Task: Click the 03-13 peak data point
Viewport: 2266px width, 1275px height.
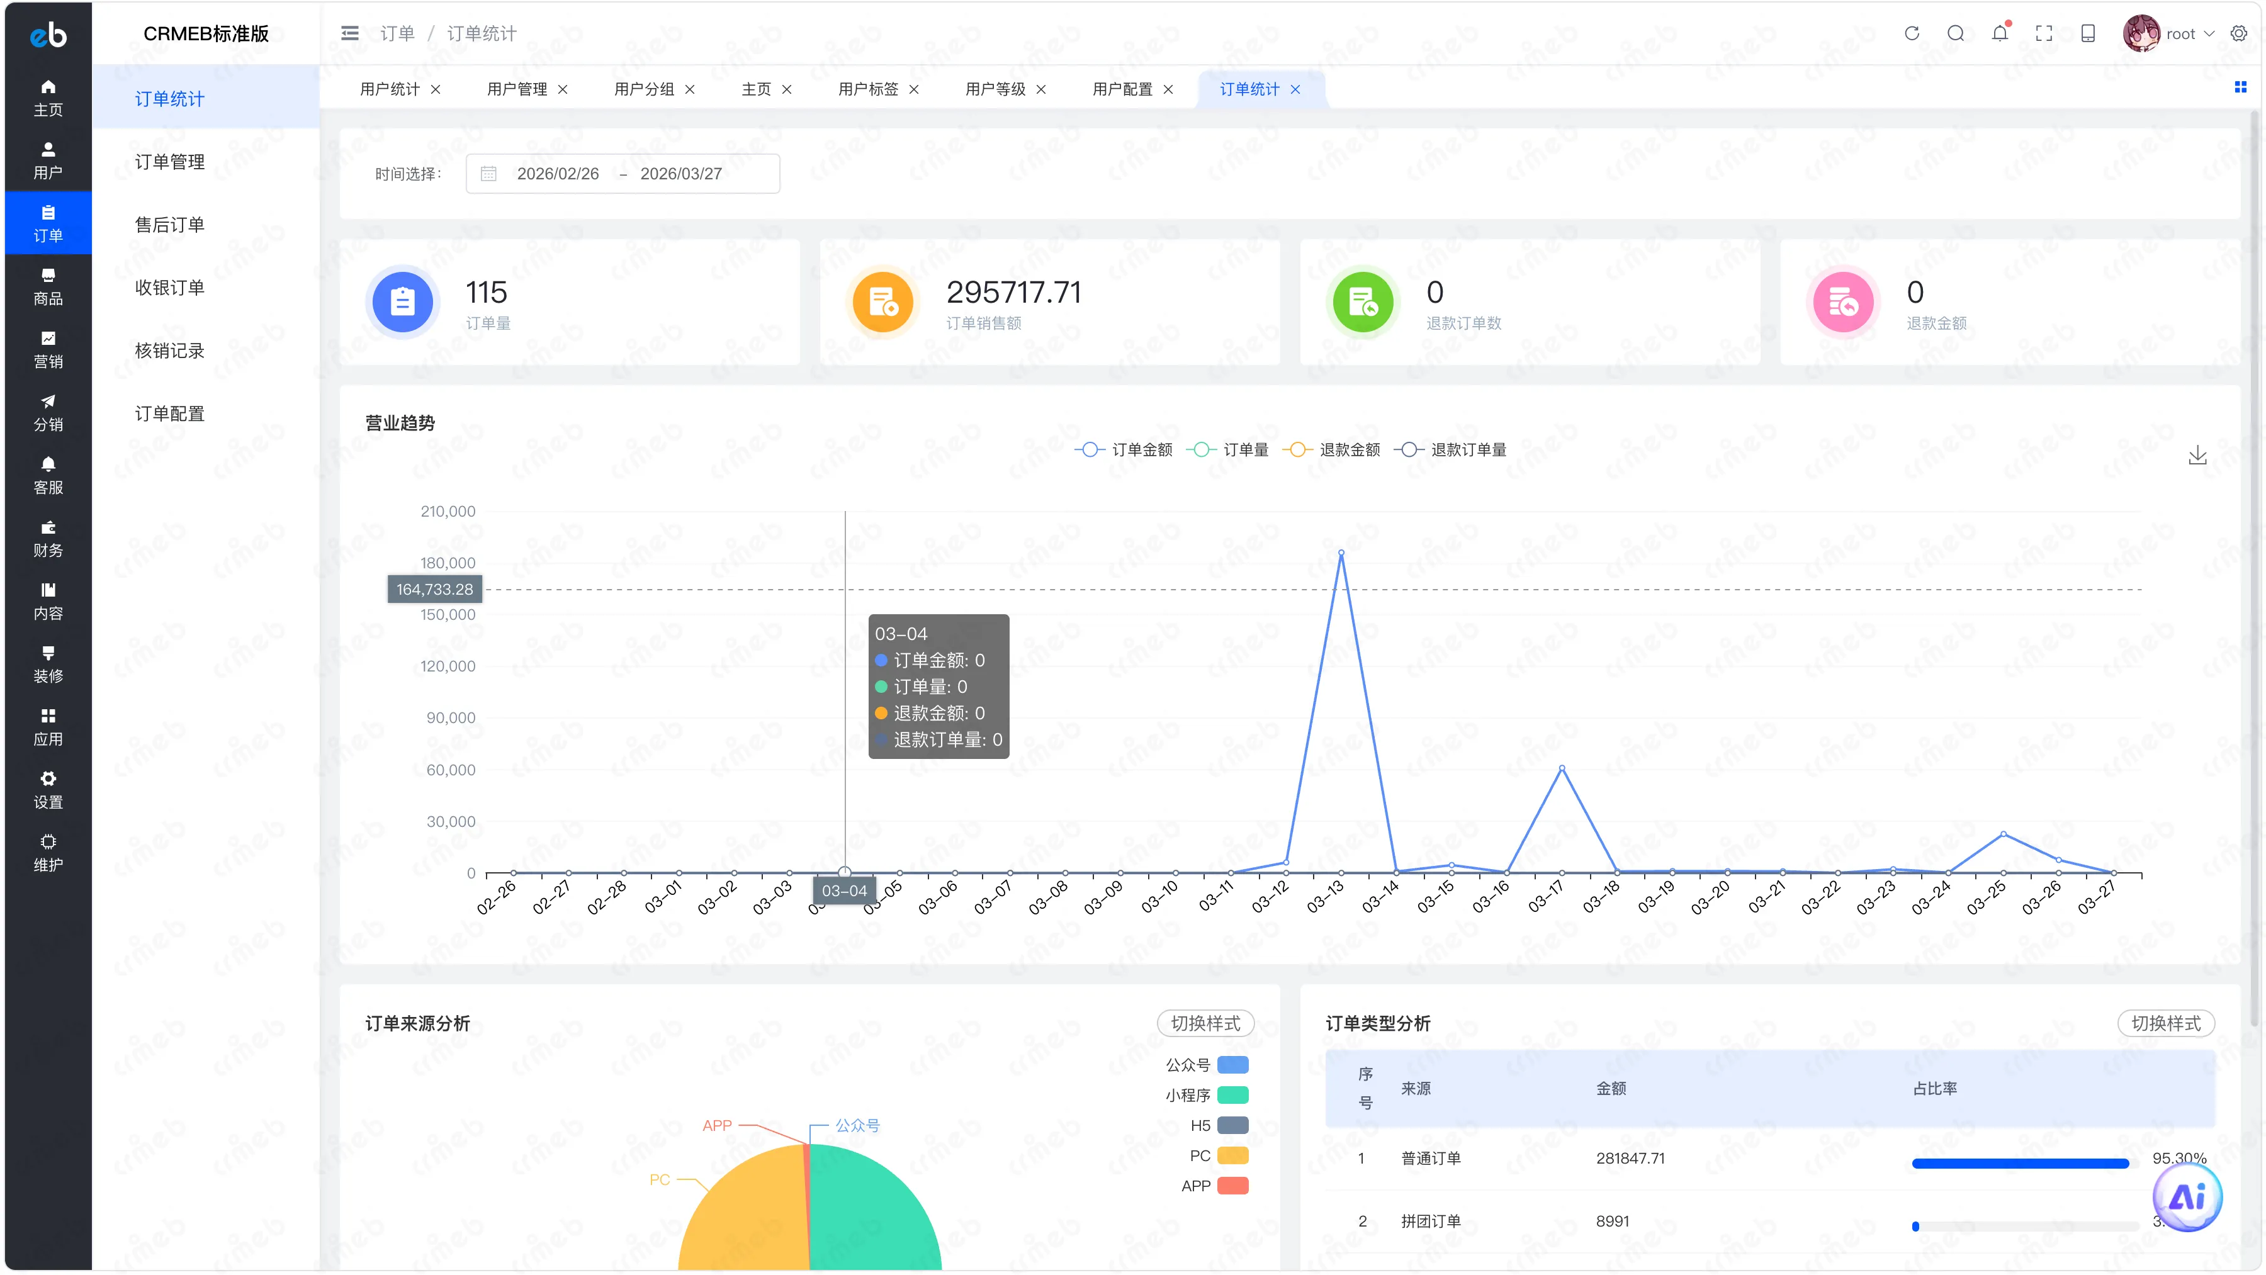Action: [1341, 552]
